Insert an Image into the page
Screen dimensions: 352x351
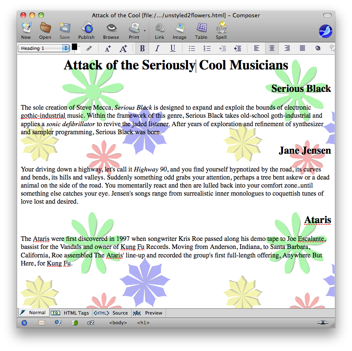pyautogui.click(x=180, y=30)
